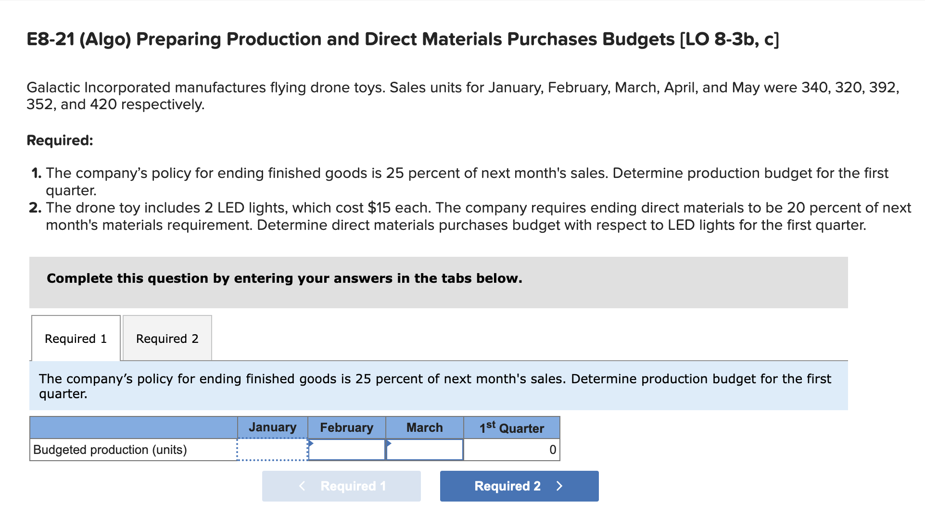The image size is (925, 528).
Task: Click the January input field
Action: (272, 450)
